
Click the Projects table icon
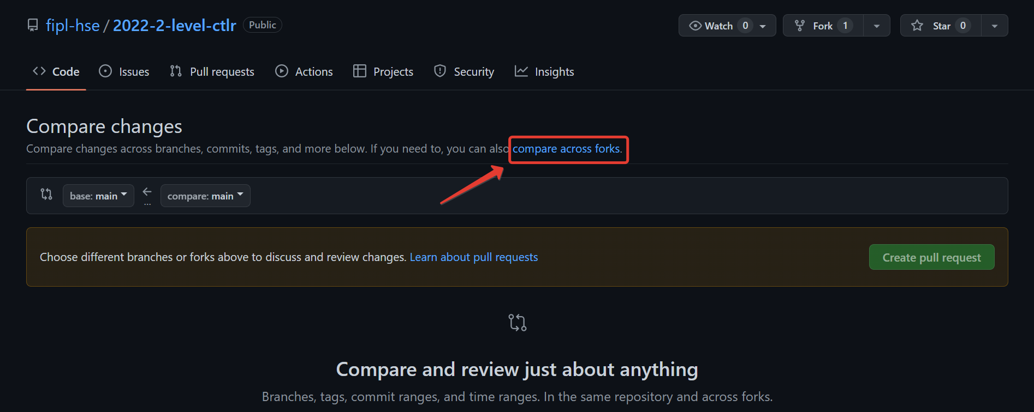359,71
